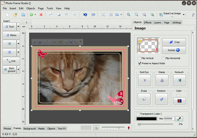Screen dimensions: 197x138
Task: Enable Transparent (color) checkbox
Action: (x=138, y=114)
